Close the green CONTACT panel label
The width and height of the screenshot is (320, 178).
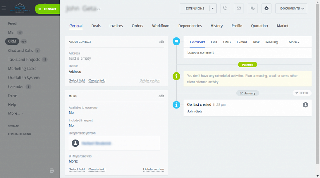(40, 9)
